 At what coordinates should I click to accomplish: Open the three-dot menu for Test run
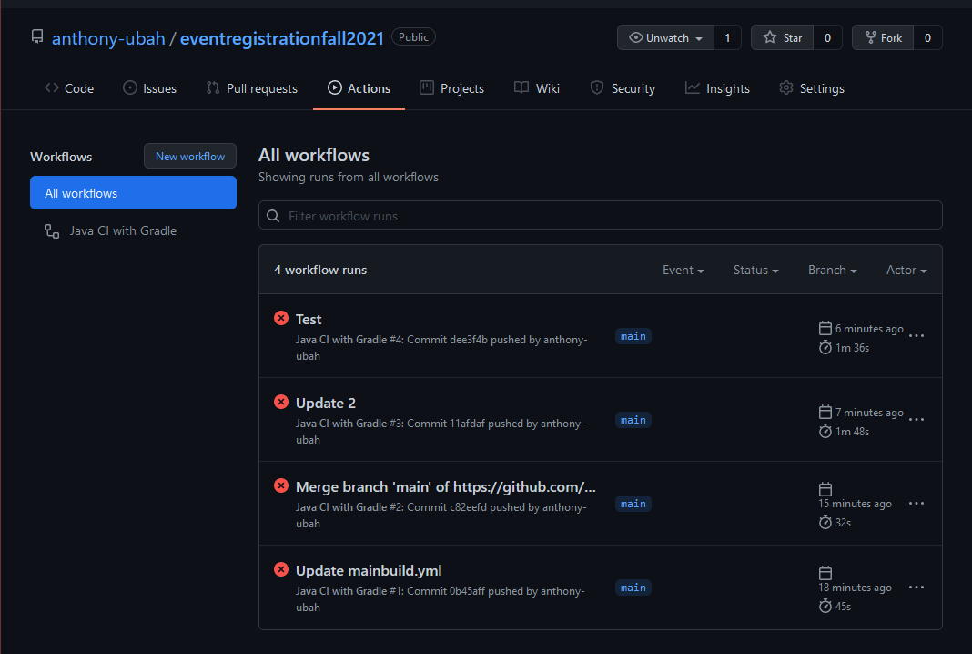click(916, 336)
